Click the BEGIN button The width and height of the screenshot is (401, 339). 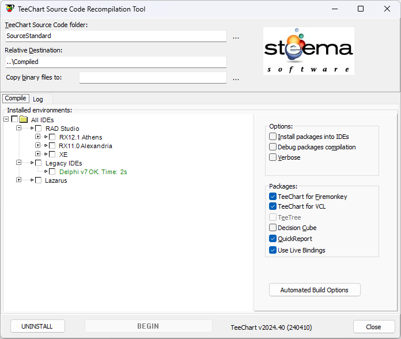click(148, 326)
